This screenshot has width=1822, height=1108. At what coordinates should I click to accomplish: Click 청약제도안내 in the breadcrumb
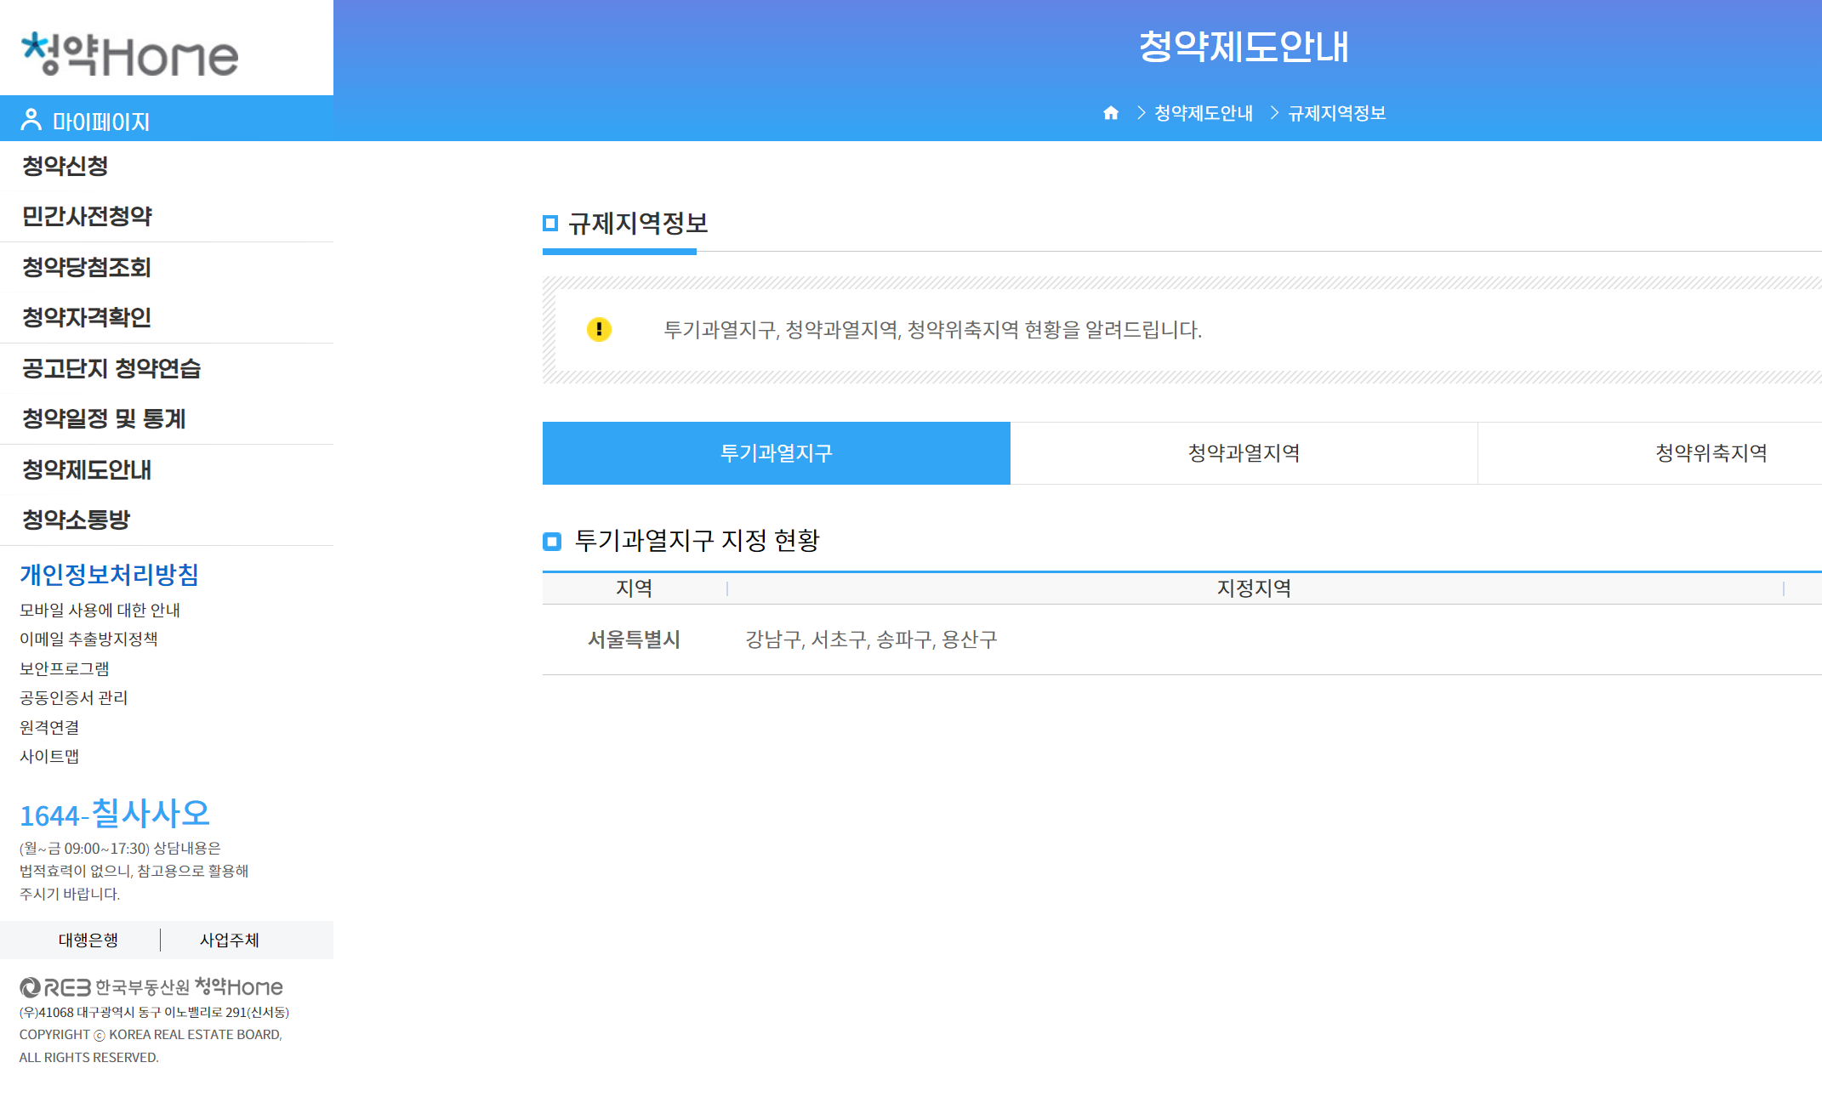click(1203, 113)
